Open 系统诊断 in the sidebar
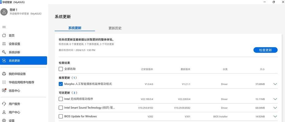 [14, 52]
